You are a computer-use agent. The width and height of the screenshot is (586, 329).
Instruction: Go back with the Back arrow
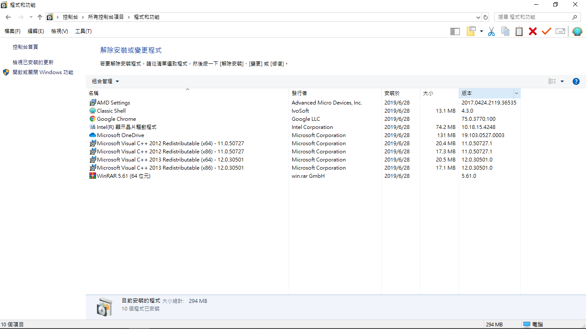(8, 17)
